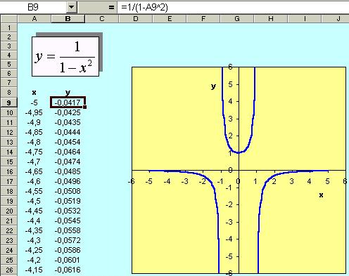Viewport: 349px width, 276px height.
Task: Select column A header
Action: point(34,19)
